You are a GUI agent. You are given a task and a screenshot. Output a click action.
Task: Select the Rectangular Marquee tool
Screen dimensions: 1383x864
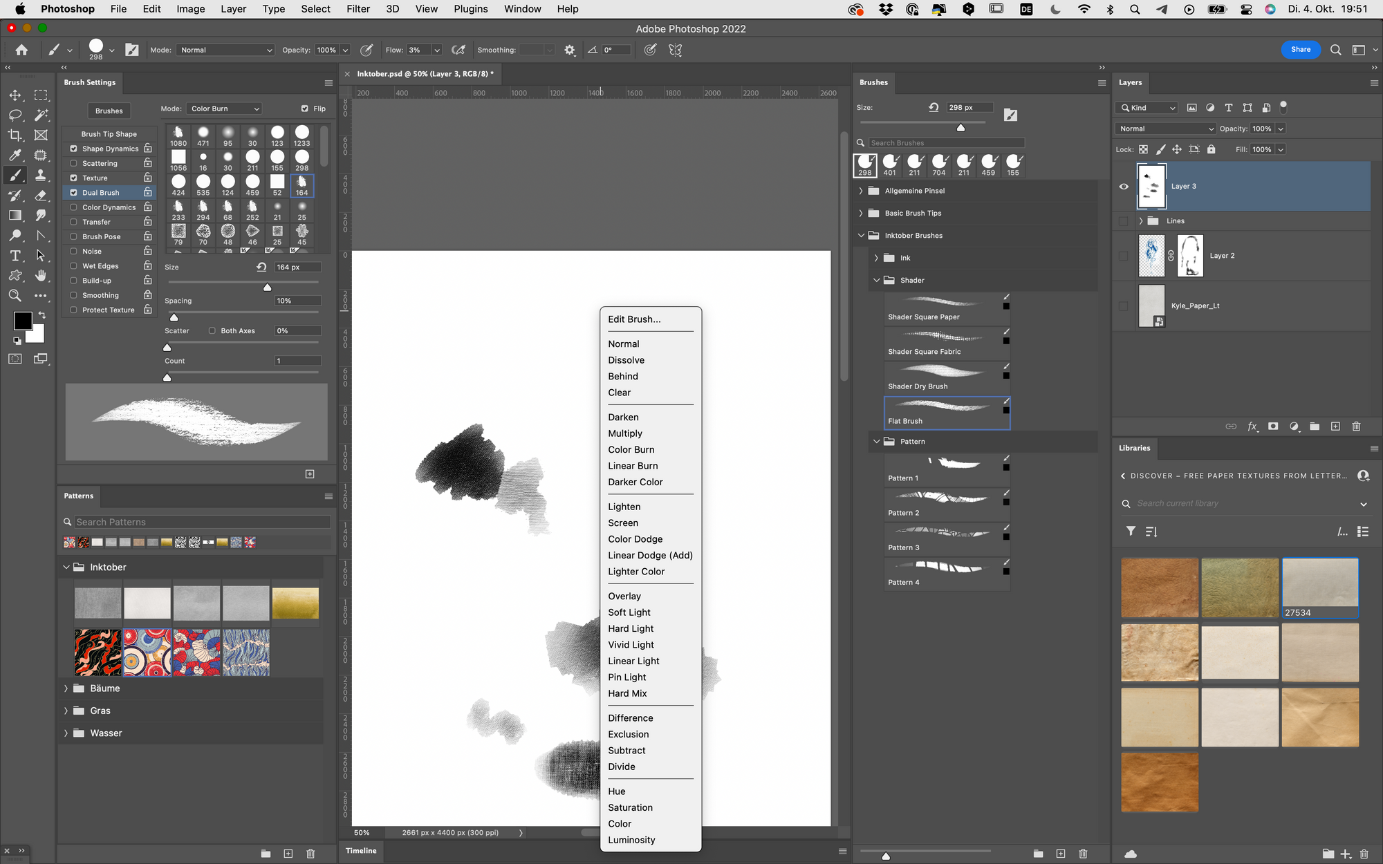click(x=41, y=95)
